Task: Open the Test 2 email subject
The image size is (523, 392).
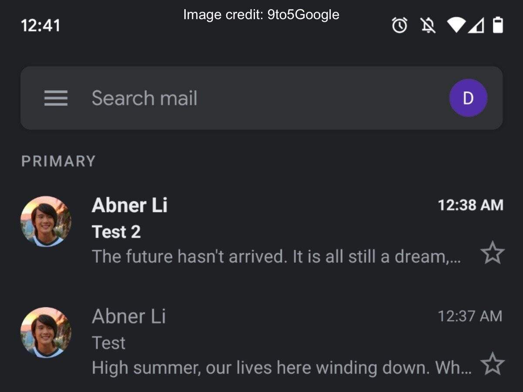Action: tap(116, 232)
